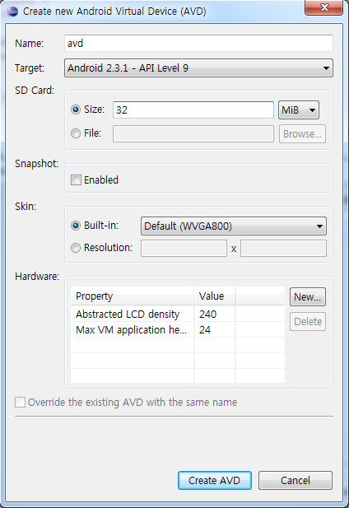Select the Abstracted LCD density row
The image size is (349, 508).
click(178, 314)
